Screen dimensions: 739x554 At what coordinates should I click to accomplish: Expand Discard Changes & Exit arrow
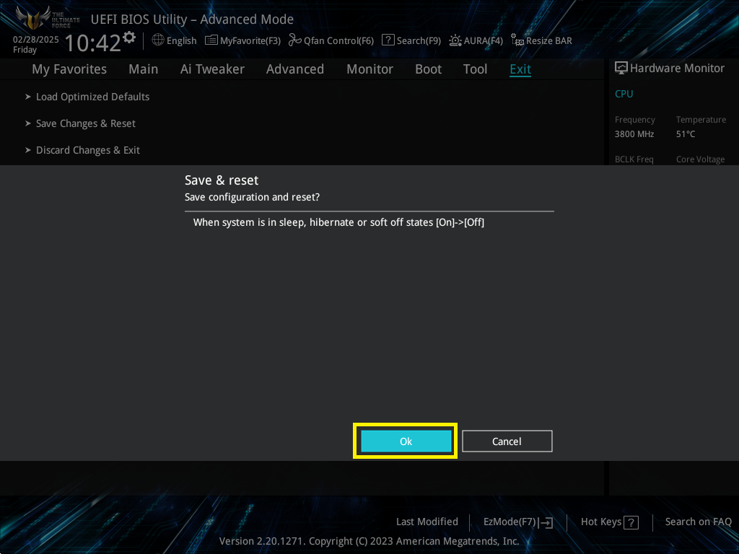click(28, 150)
